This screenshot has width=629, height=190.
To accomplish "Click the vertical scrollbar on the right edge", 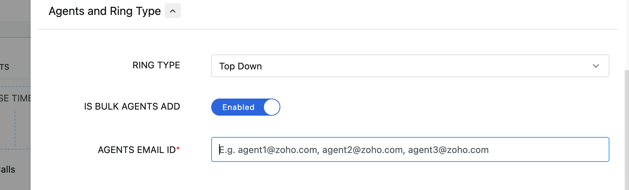I will (627, 128).
